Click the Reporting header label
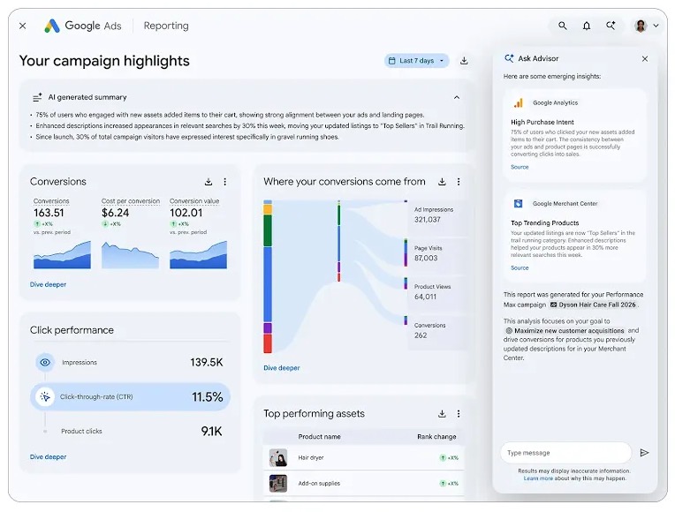Screen dimensions: 675x512 pyautogui.click(x=166, y=26)
